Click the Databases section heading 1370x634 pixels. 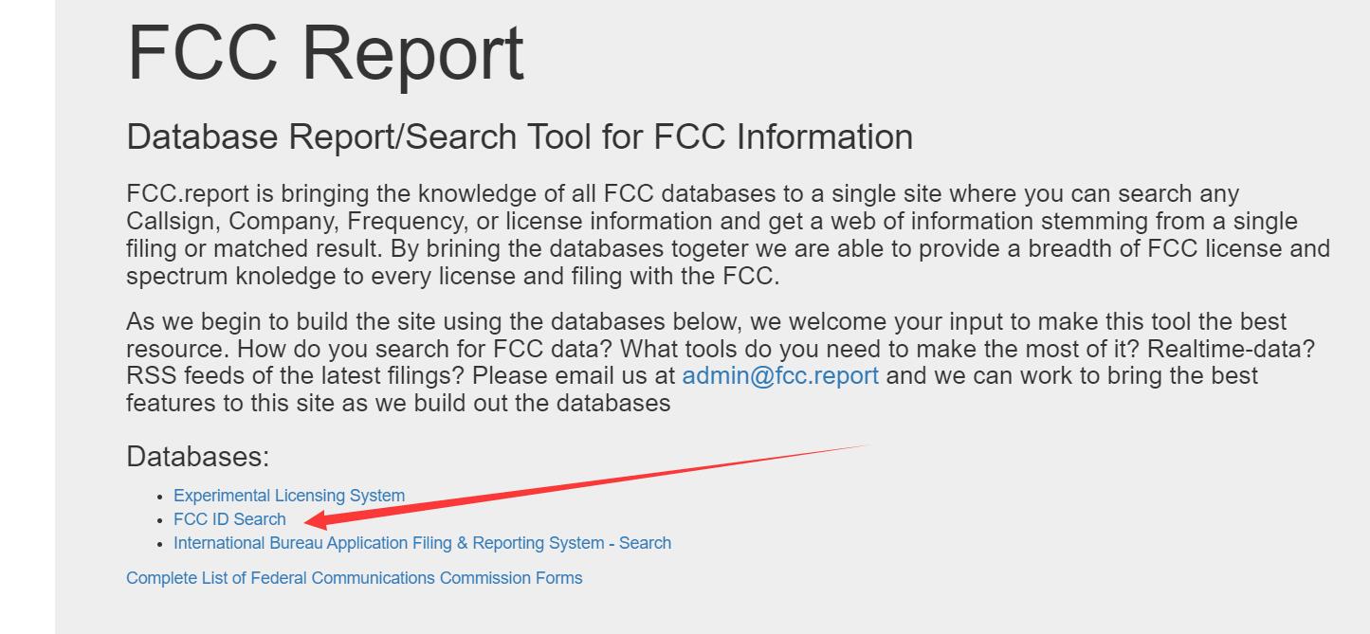(198, 456)
